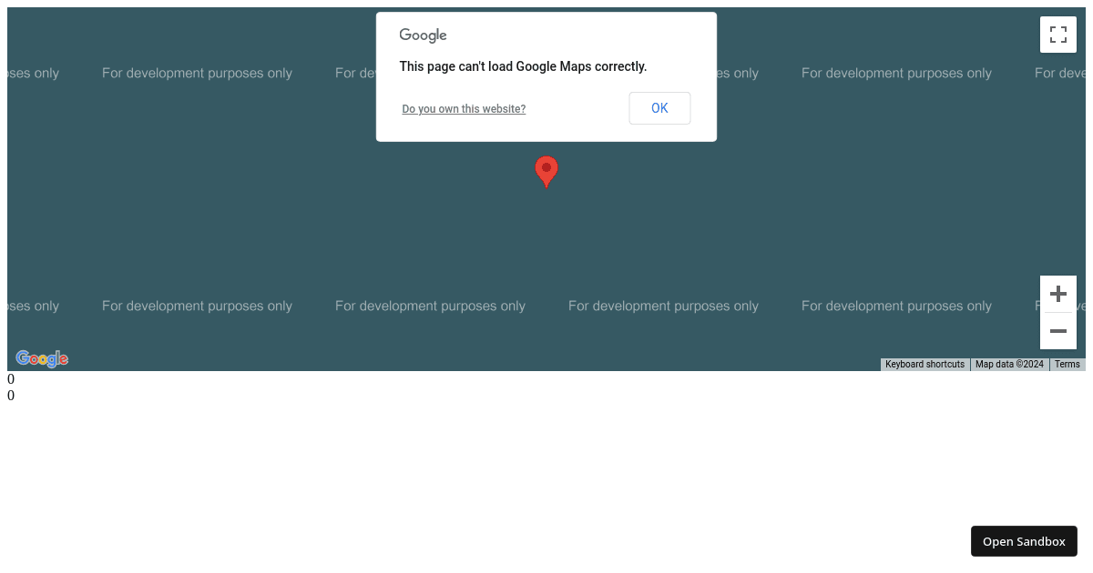The image size is (1093, 573).
Task: Click the 'Map data ©2024' text
Action: pos(1009,365)
